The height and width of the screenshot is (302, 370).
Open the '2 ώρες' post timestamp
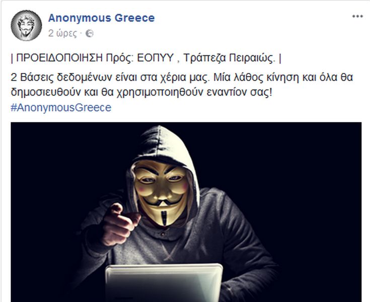pos(62,34)
